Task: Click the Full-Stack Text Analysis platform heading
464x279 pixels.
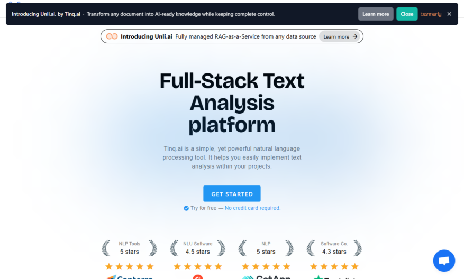Action: [232, 103]
